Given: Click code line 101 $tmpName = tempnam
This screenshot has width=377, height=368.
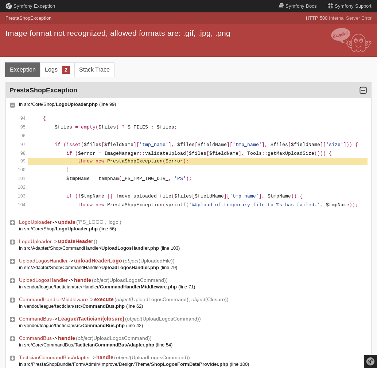Looking at the screenshot, I should 129,179.
